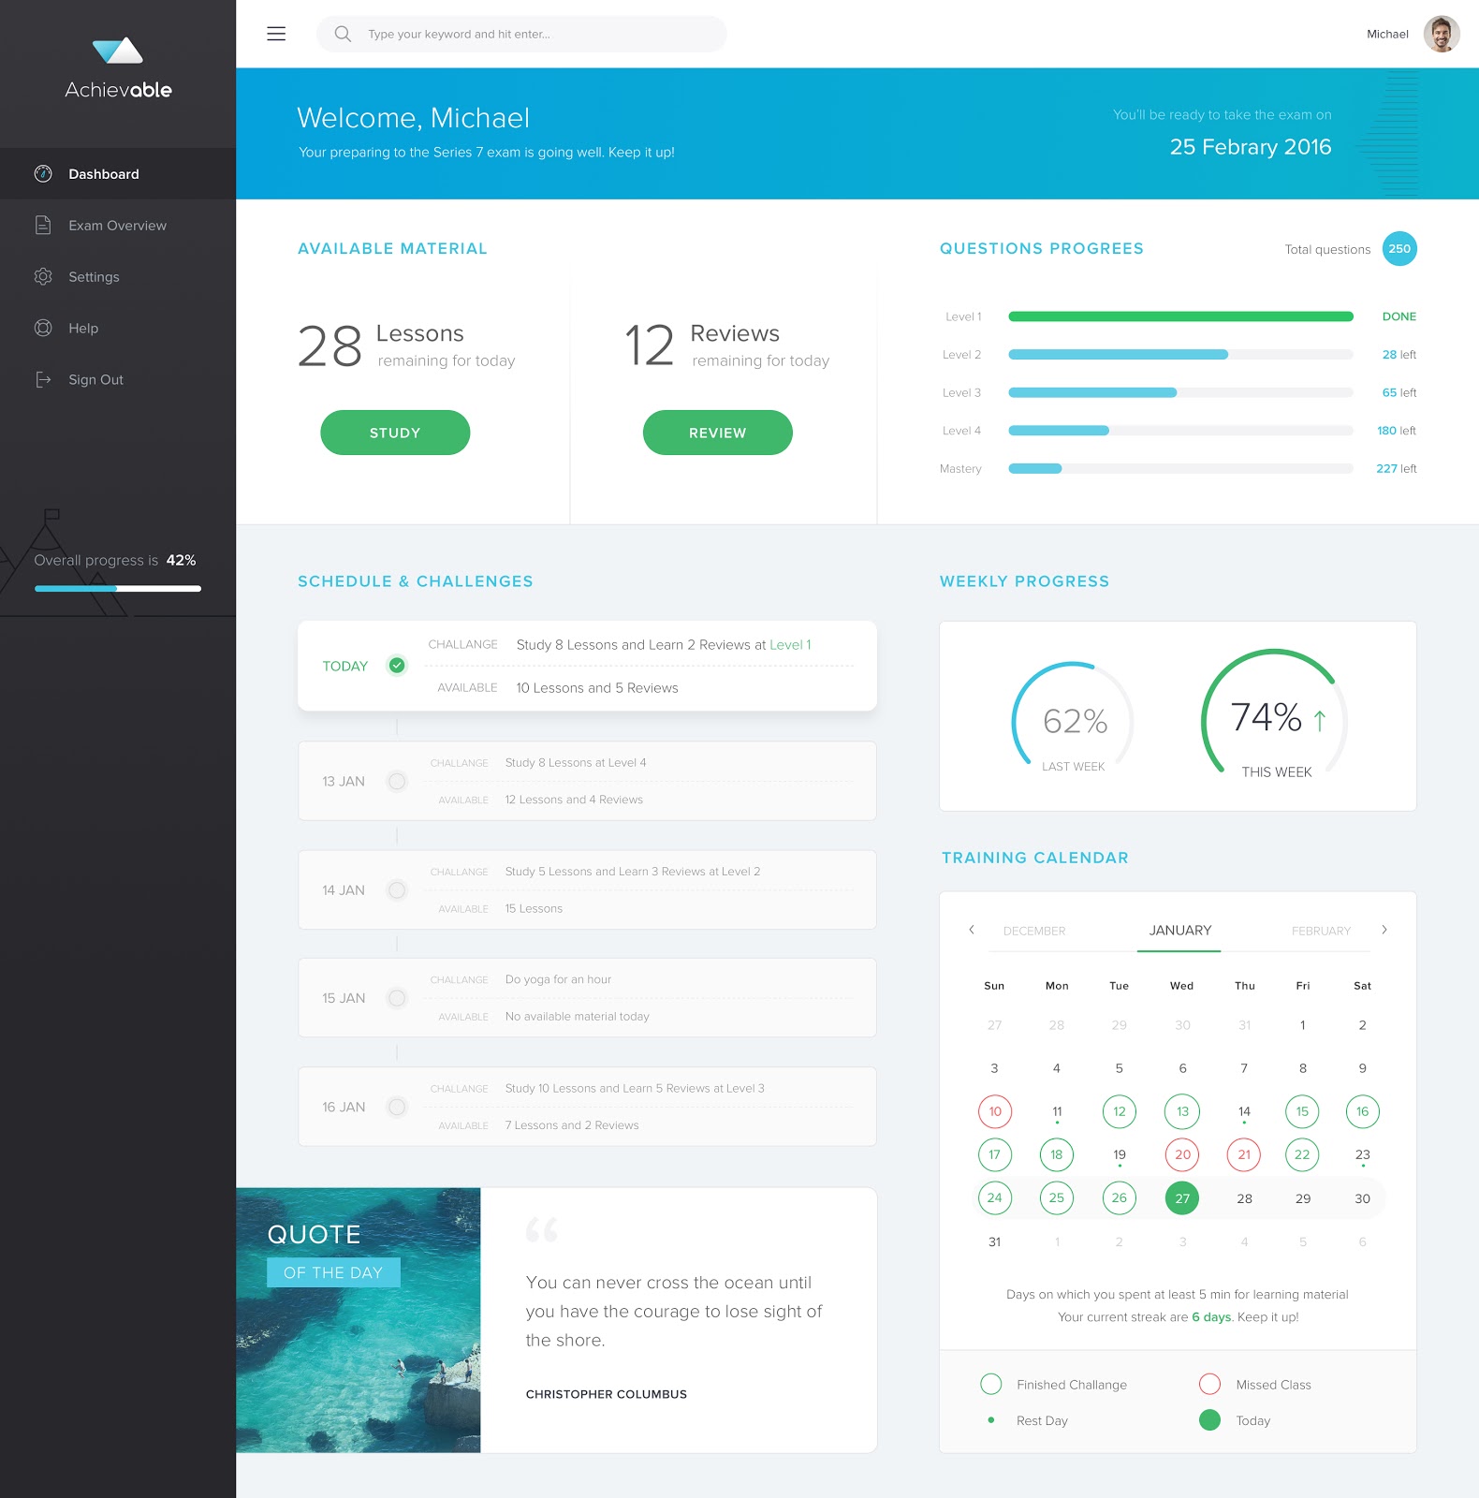Focus the keyword search field
The height and width of the screenshot is (1498, 1479).
(x=521, y=34)
